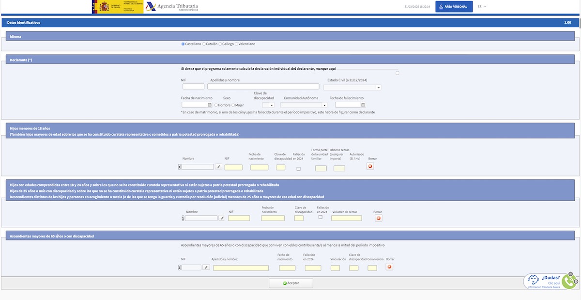The height and width of the screenshot is (300, 581).
Task: Expand the Dudas widget chevron arrow
Action: click(576, 282)
